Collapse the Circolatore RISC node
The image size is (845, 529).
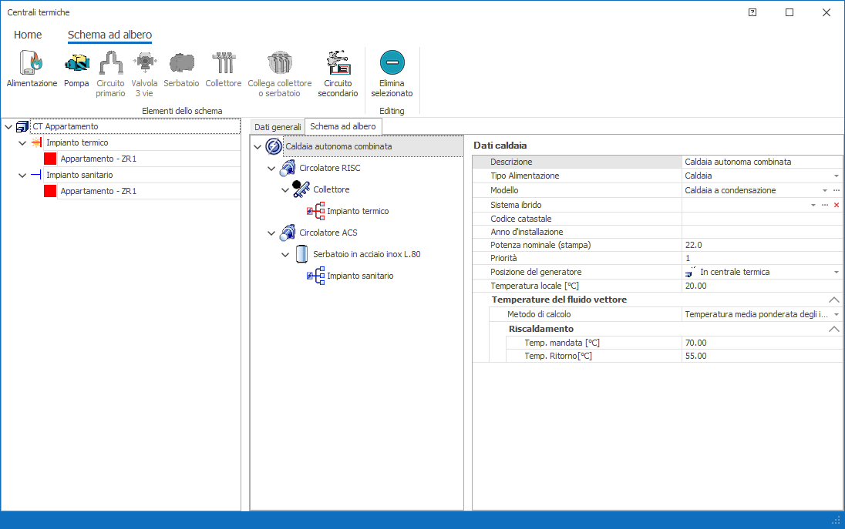click(271, 168)
